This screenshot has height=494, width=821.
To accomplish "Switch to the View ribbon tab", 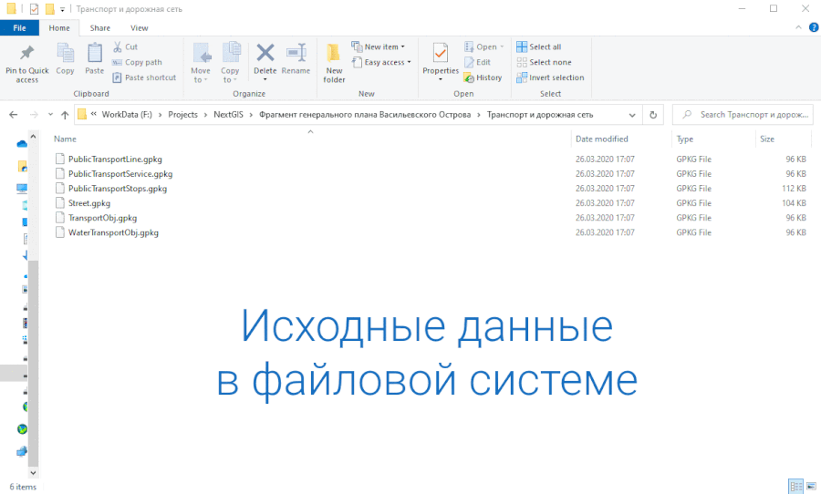I will point(140,28).
